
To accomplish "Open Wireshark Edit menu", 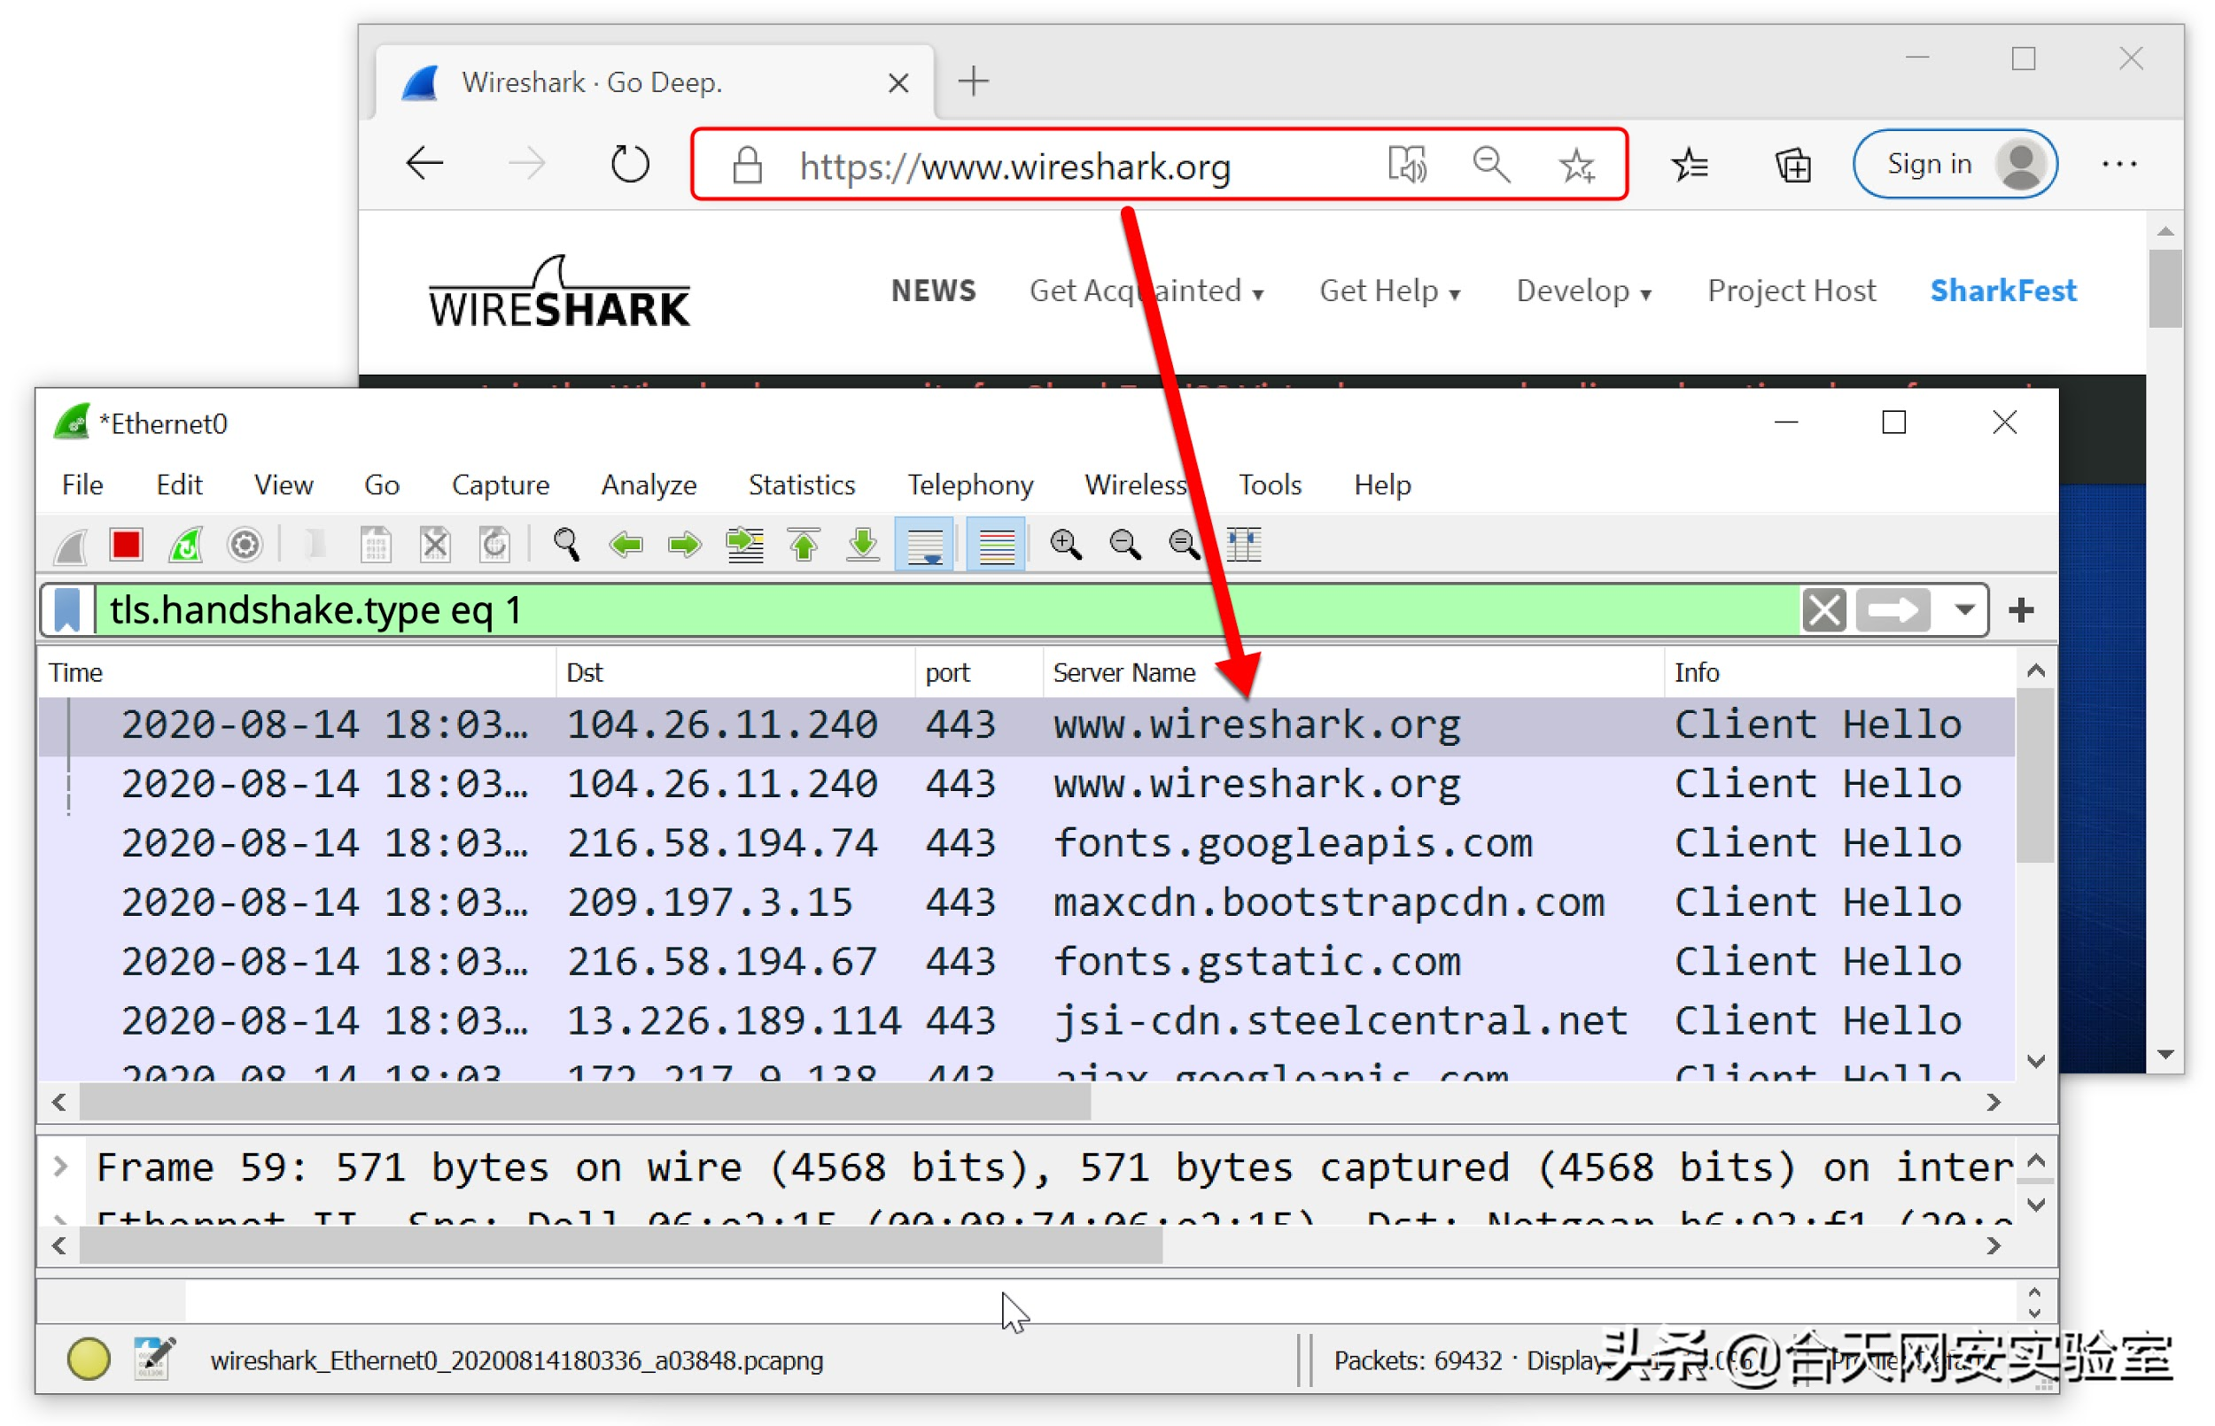I will 179,485.
